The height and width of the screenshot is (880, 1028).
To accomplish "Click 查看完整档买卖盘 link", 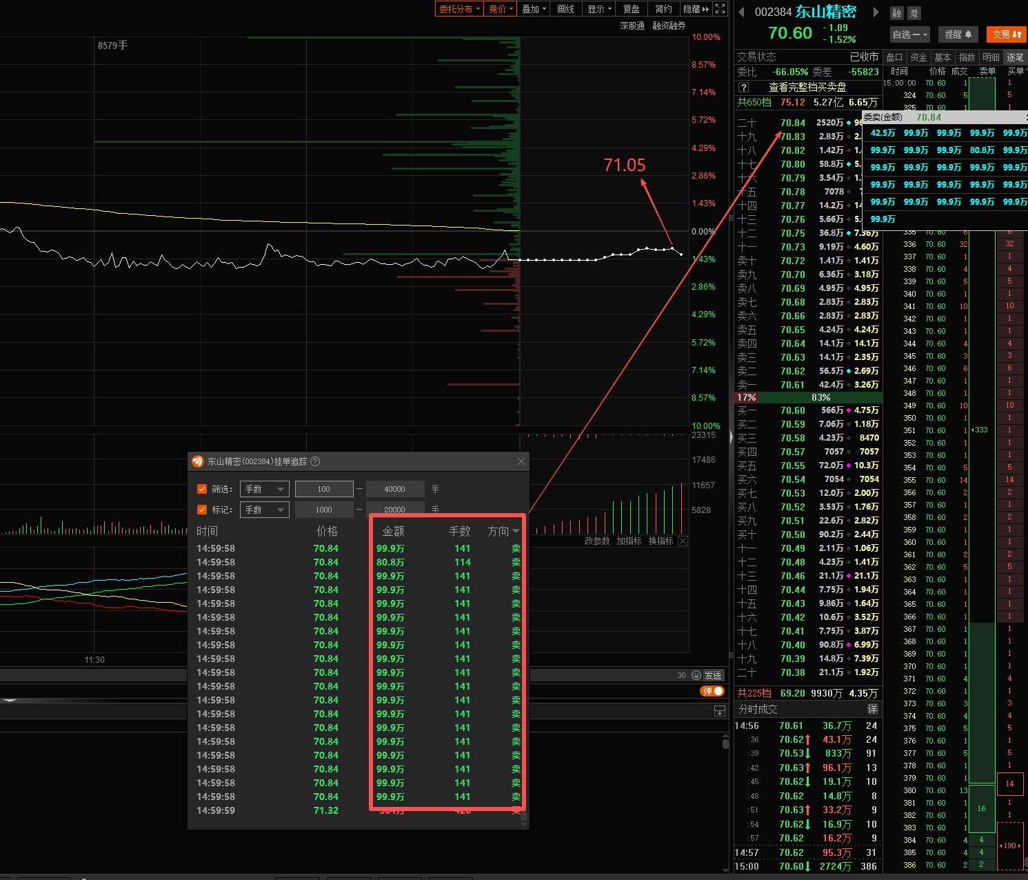I will pyautogui.click(x=807, y=87).
